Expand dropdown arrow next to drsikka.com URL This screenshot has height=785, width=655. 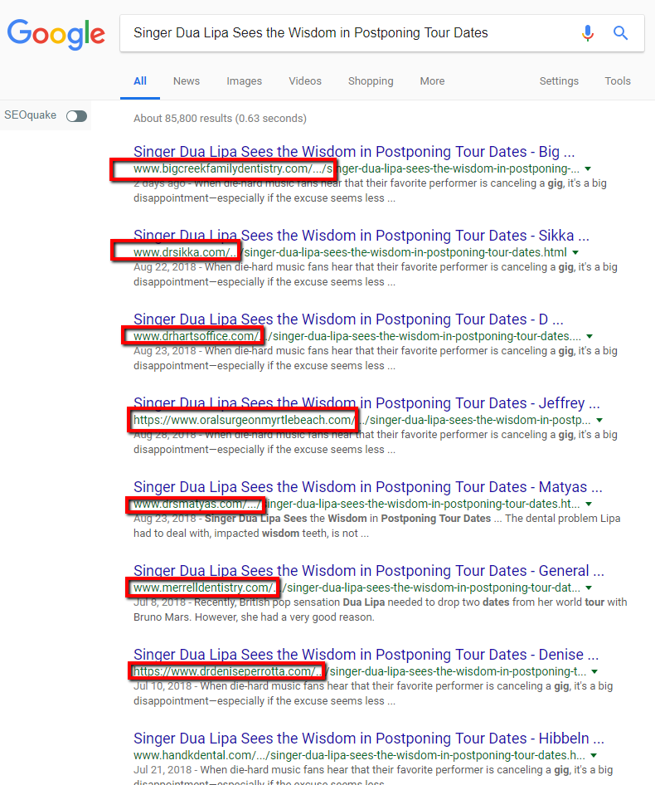tap(575, 253)
